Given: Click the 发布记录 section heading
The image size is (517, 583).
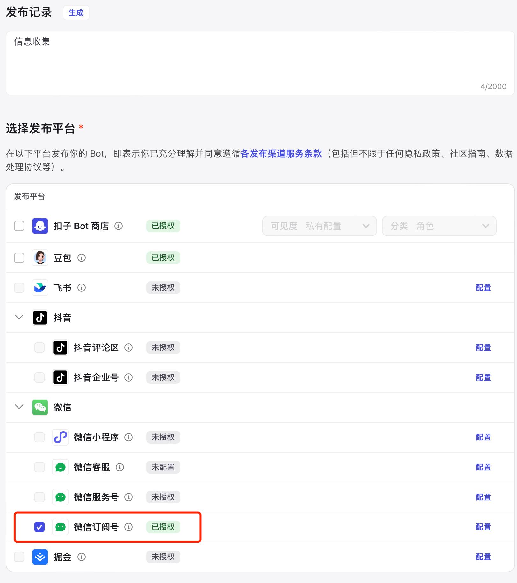Looking at the screenshot, I should (29, 12).
